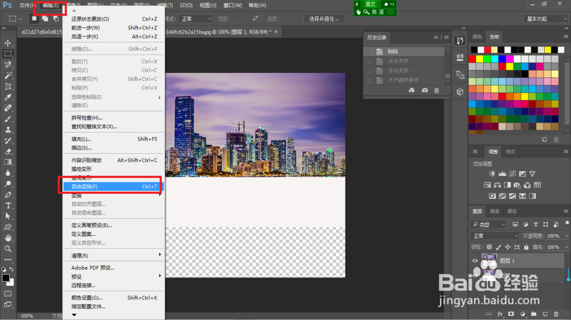
Task: Choose 颜色设置(G)... menu entry
Action: [114, 297]
